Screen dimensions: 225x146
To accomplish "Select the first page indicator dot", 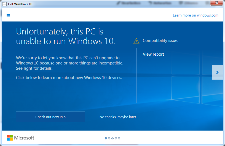I will [x=106, y=138].
